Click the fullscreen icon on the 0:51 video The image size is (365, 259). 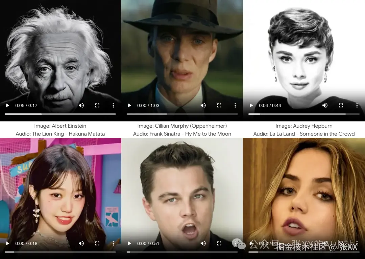pyautogui.click(x=219, y=243)
